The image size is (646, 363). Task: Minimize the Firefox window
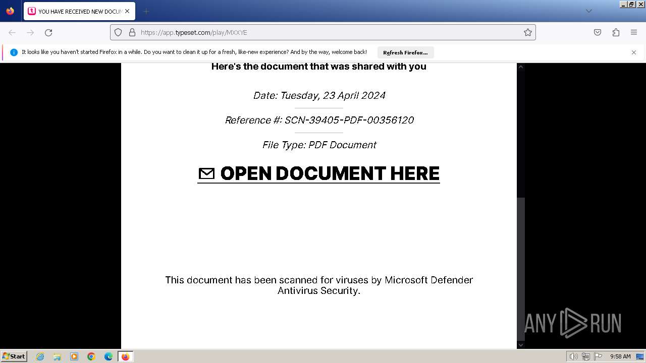(623, 4)
